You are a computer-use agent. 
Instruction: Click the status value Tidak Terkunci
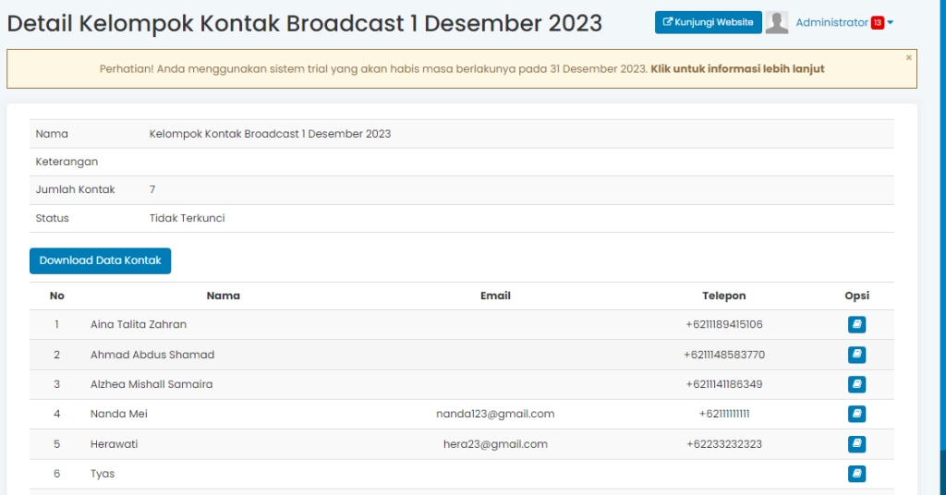(187, 218)
